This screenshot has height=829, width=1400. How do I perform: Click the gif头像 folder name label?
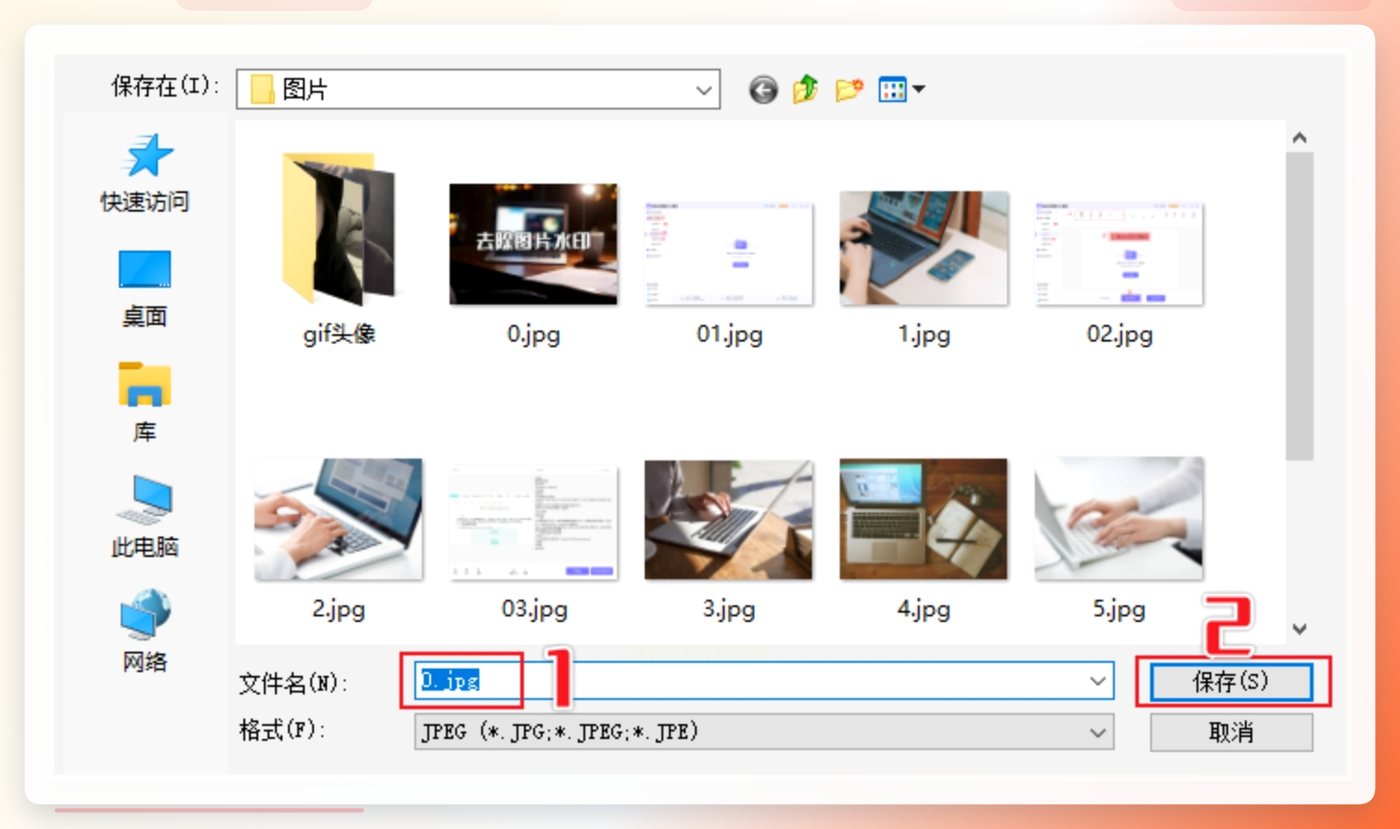[339, 334]
